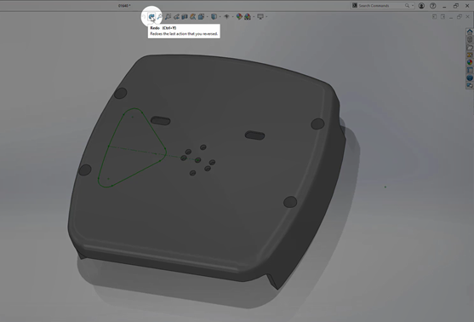Activate the Zoom to Area tool
Screen dimensions: 474x322
[168, 17]
